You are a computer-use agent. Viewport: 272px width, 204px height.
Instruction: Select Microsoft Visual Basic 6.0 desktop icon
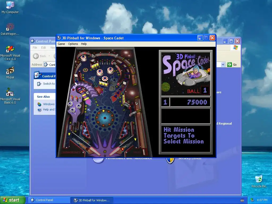pos(10,96)
